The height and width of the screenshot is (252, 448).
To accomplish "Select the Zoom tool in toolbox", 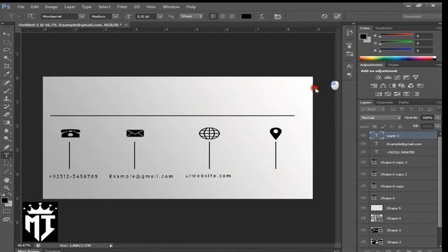I will [x=6, y=188].
